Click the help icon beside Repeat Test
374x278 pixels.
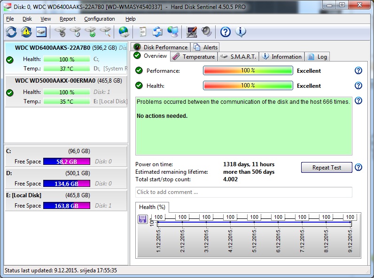click(x=358, y=168)
